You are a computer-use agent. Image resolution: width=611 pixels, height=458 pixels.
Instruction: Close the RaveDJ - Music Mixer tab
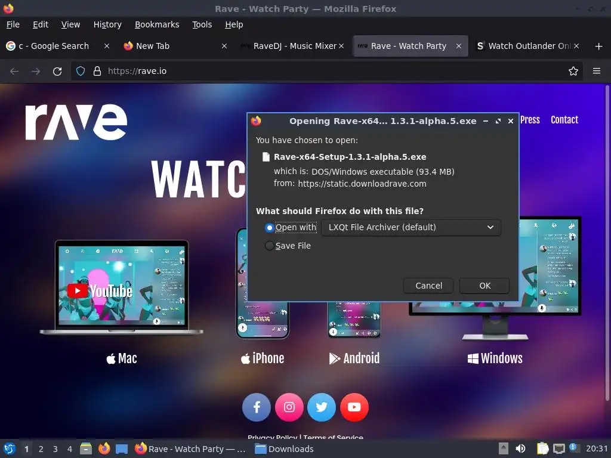click(x=341, y=46)
